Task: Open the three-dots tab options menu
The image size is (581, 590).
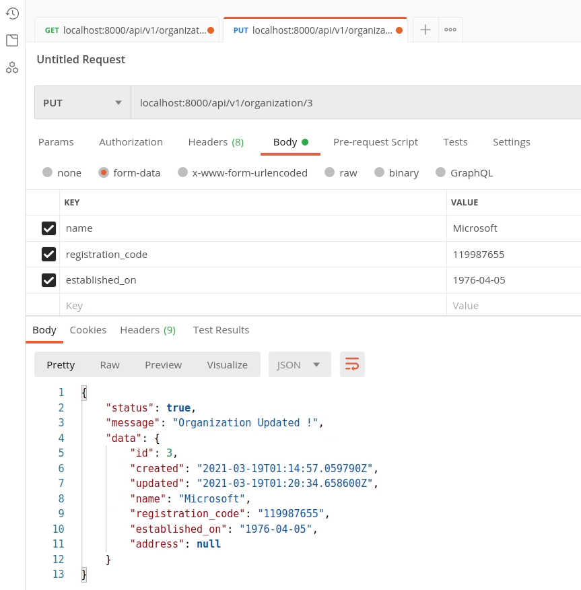Action: point(450,30)
